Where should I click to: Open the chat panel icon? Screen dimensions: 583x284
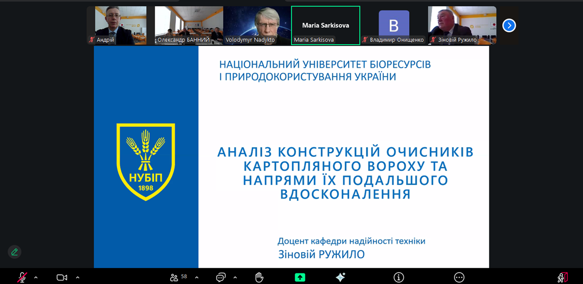tap(221, 278)
